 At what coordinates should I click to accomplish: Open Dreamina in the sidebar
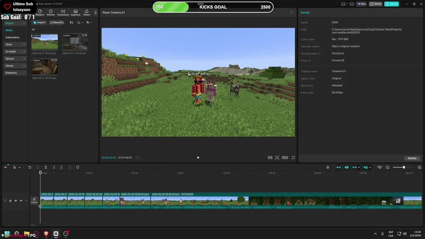point(15,73)
